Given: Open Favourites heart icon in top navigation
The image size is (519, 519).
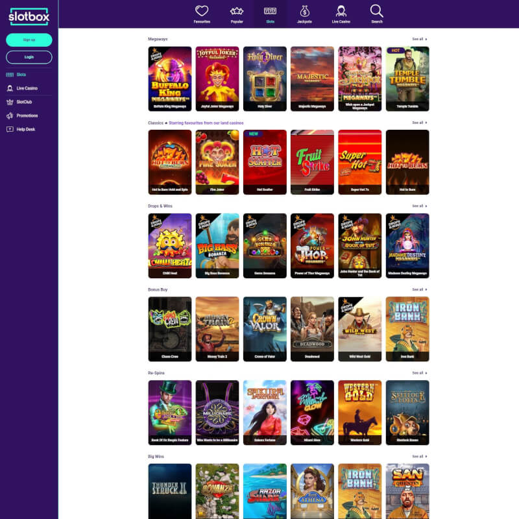Looking at the screenshot, I should 202,11.
